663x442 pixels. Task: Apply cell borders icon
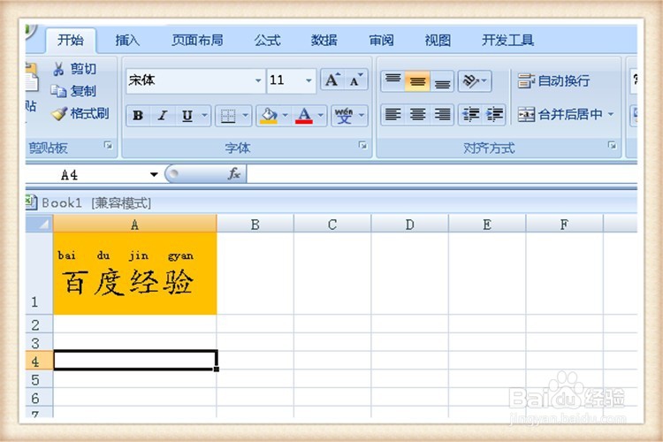coord(228,115)
